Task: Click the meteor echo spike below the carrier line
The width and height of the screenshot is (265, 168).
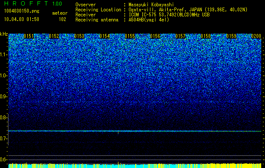Action: tap(118, 133)
